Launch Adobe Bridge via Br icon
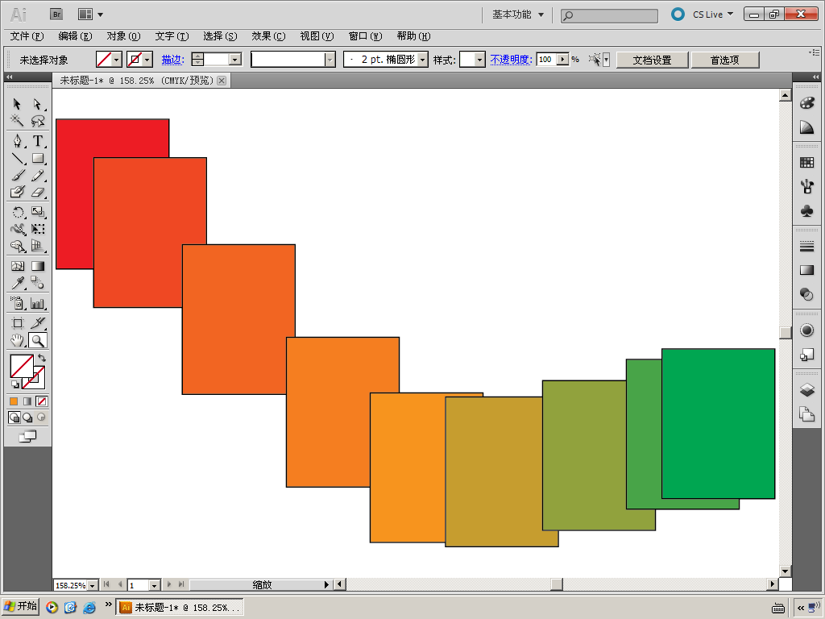 [56, 15]
